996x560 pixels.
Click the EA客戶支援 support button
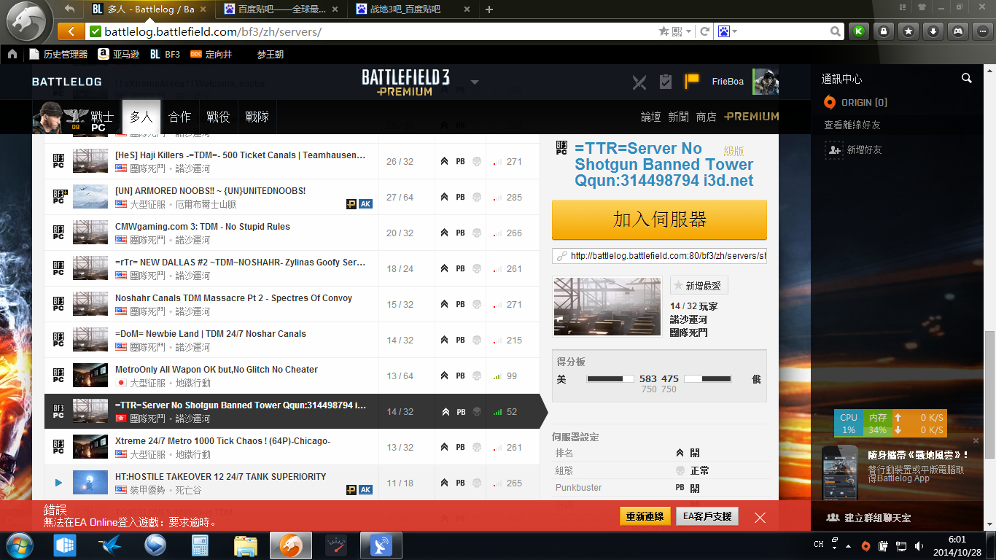point(707,516)
